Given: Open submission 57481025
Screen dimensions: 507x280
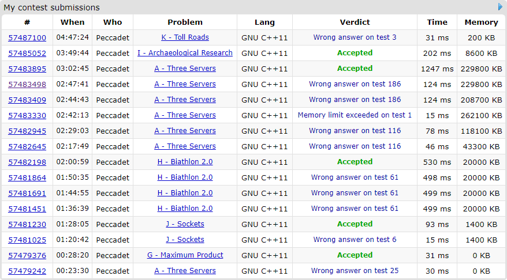Looking at the screenshot, I should (x=27, y=240).
